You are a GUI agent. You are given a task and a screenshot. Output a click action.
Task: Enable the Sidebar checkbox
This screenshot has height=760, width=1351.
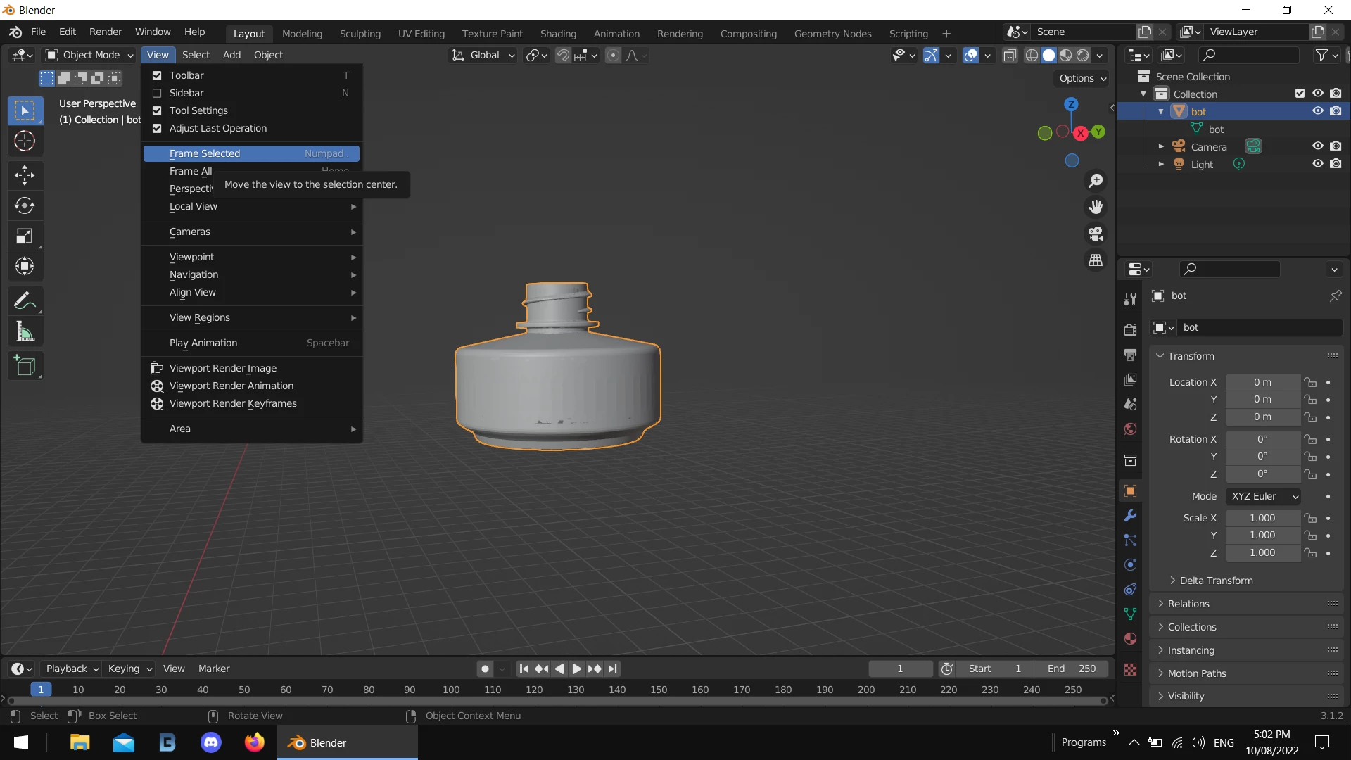(x=157, y=93)
